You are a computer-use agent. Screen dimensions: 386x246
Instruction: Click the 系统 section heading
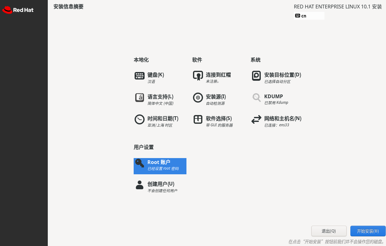(255, 60)
